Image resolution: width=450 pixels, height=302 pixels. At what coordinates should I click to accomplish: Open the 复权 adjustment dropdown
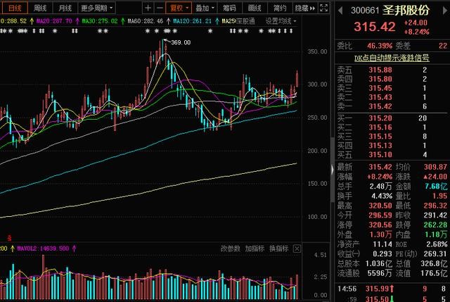[x=179, y=8]
